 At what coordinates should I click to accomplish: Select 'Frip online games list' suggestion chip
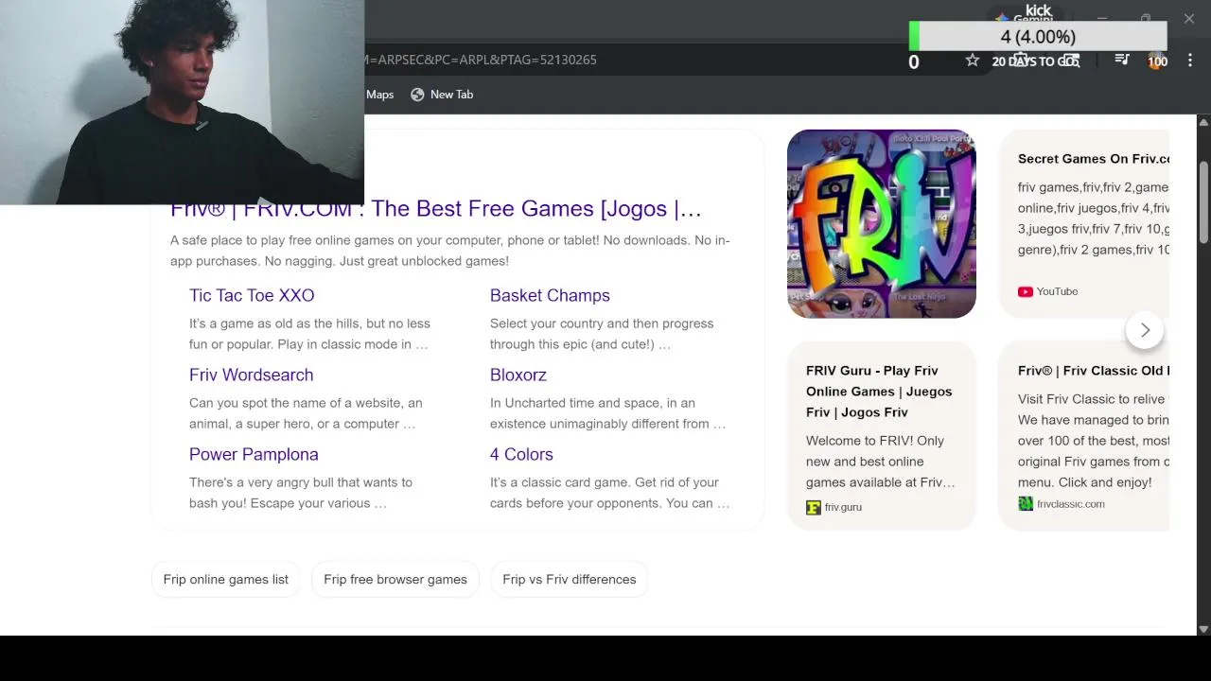pyautogui.click(x=226, y=579)
